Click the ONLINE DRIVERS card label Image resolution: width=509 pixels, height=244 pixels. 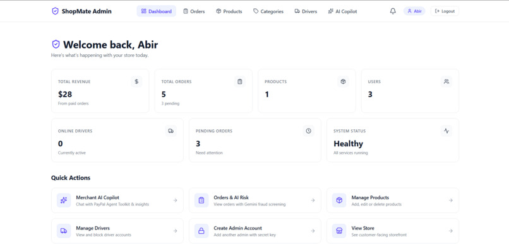point(75,131)
